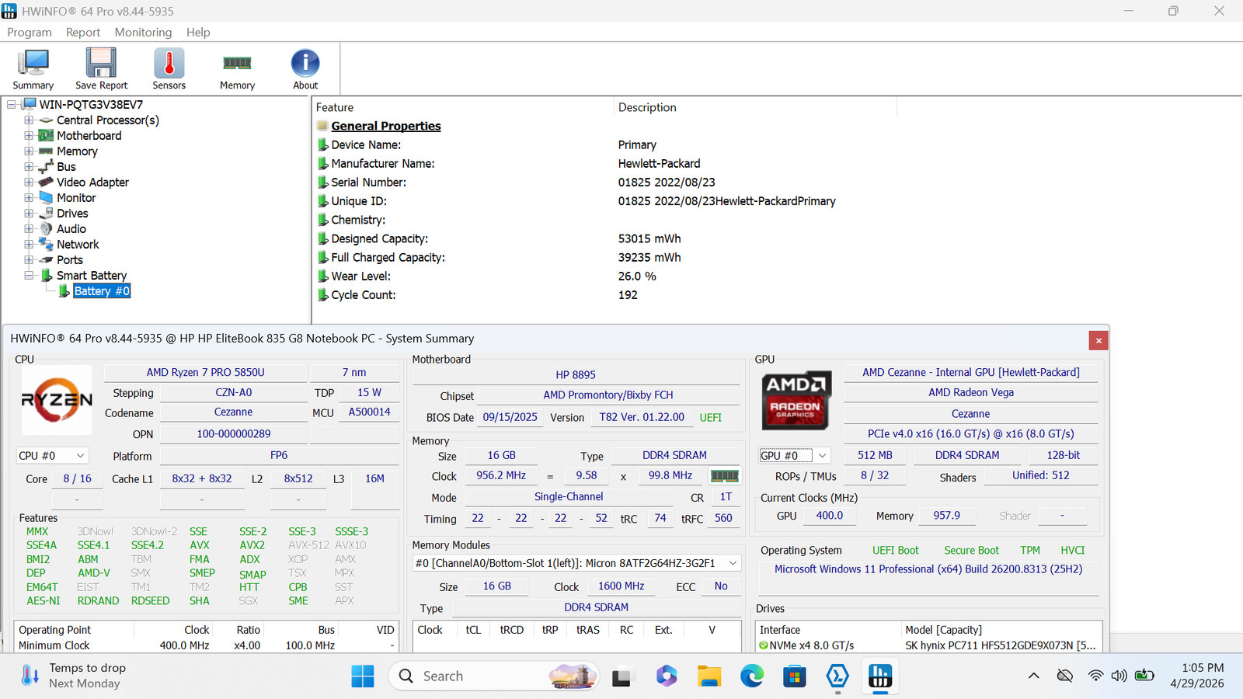The image size is (1243, 699).
Task: Open File Explorer from the taskbar
Action: coord(709,676)
